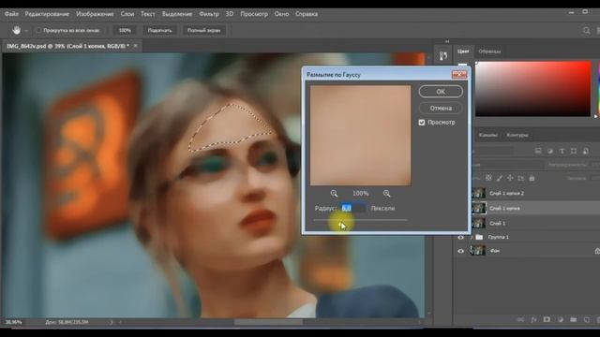Click the pixel layer filter icon
Image resolution: width=600 pixels, height=337 pixels.
point(538,151)
